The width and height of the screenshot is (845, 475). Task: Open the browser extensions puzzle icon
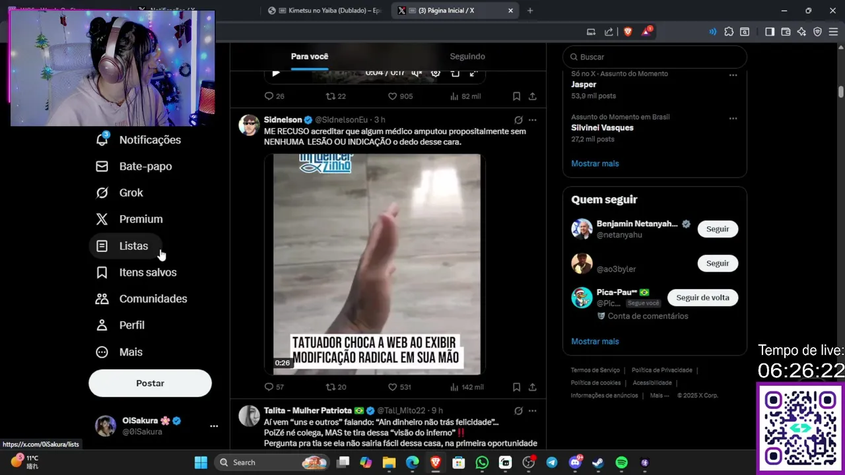[x=729, y=32]
